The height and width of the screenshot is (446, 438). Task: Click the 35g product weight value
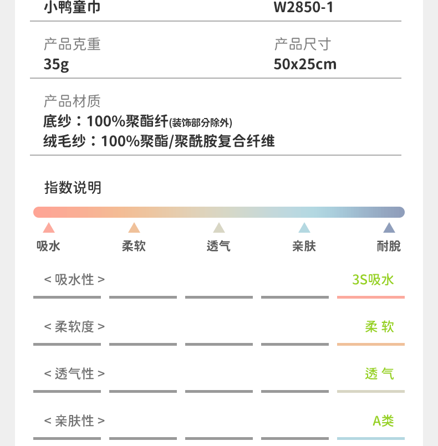[57, 64]
